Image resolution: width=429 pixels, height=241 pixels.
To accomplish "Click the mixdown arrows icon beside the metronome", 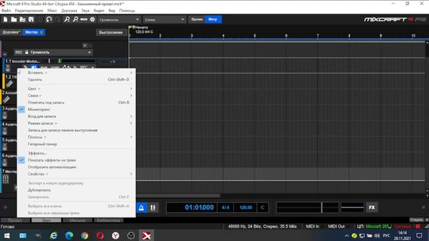I will (153, 208).
